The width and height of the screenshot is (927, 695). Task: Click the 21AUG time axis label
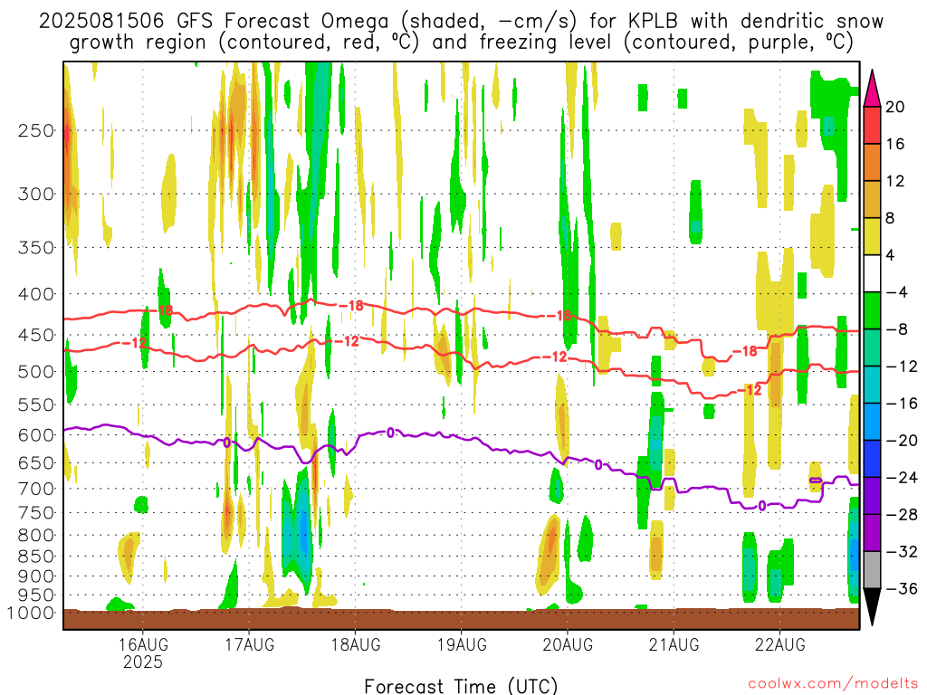pos(674,644)
